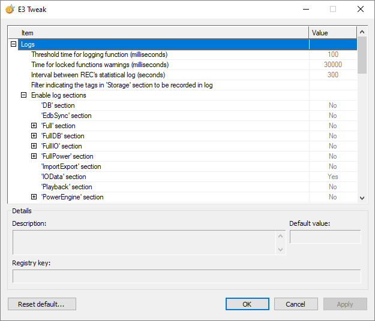Click the Registry key text field
The width and height of the screenshot is (375, 321).
pyautogui.click(x=187, y=276)
